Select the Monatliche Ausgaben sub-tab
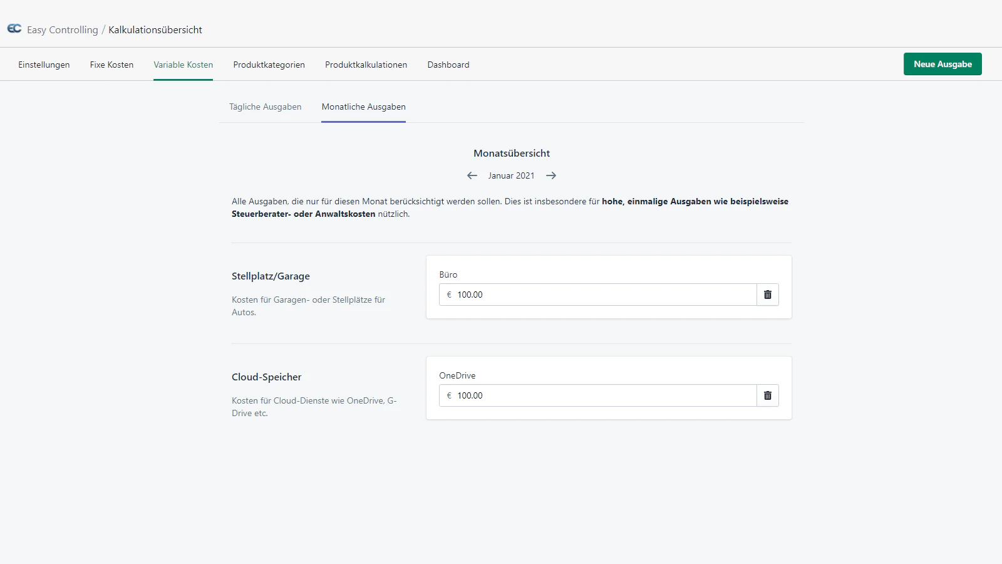Screen dimensions: 1002x564 (x=364, y=107)
